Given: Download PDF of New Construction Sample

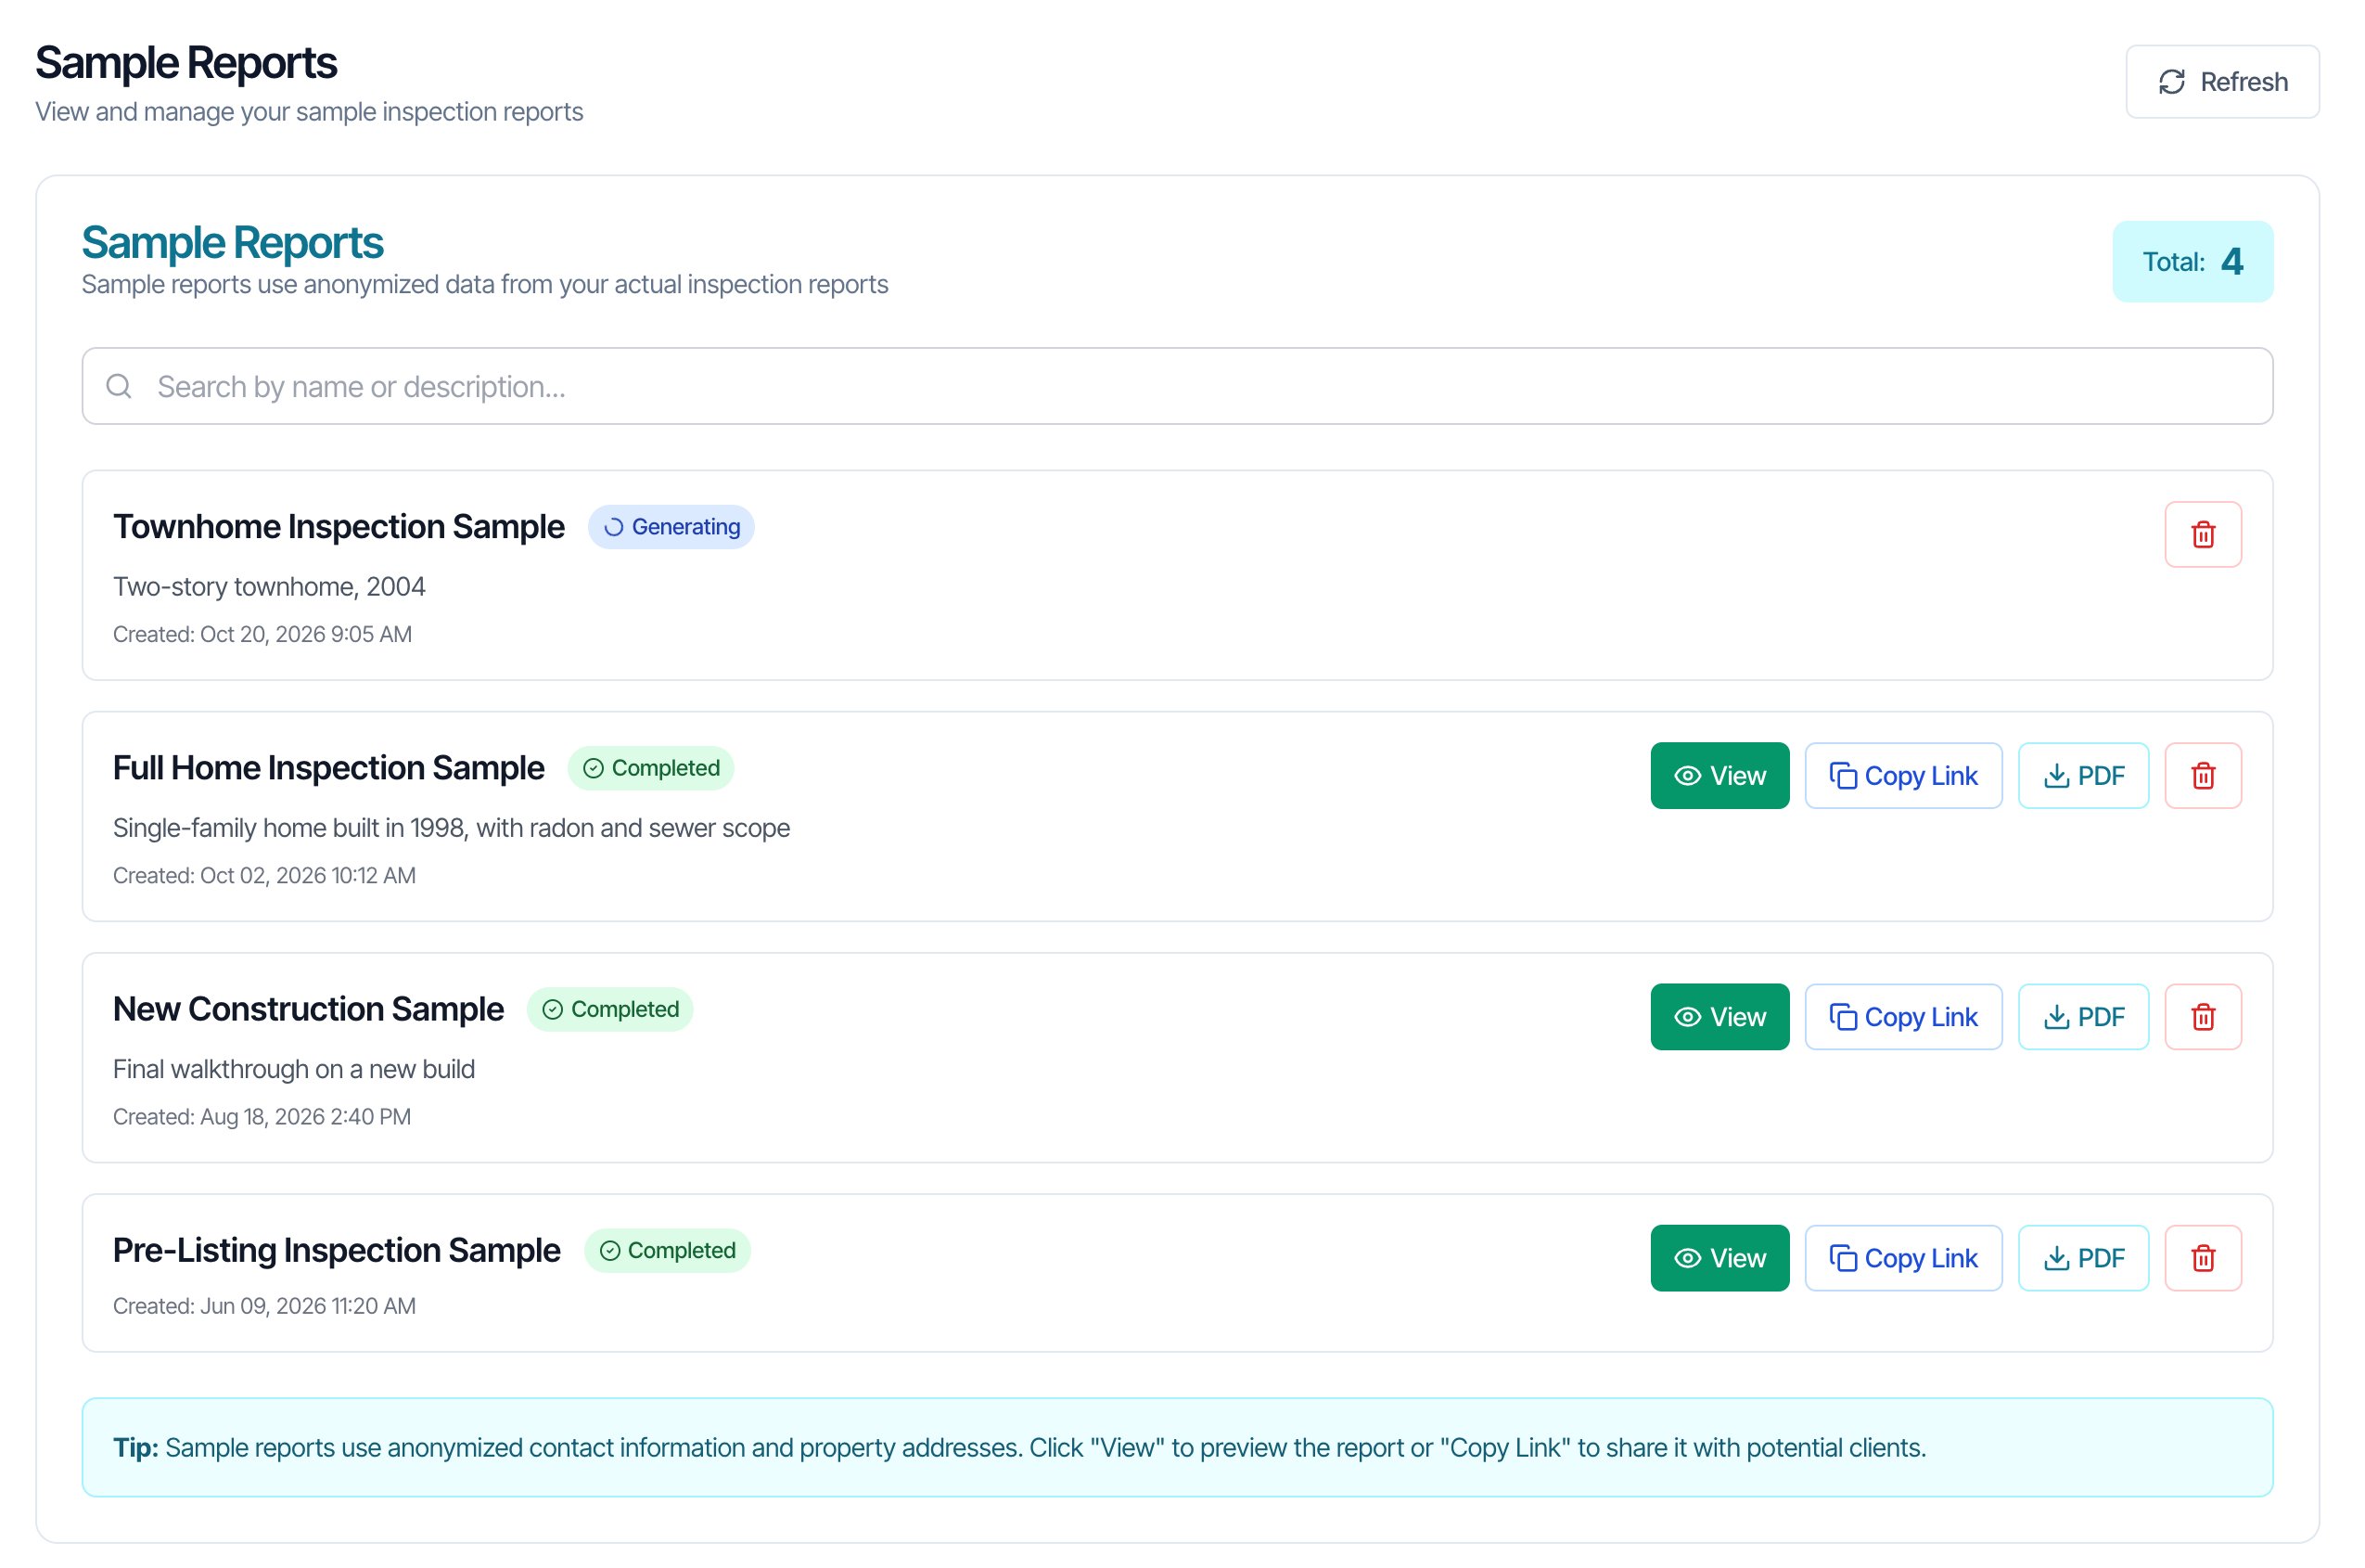Looking at the screenshot, I should tap(2083, 1017).
